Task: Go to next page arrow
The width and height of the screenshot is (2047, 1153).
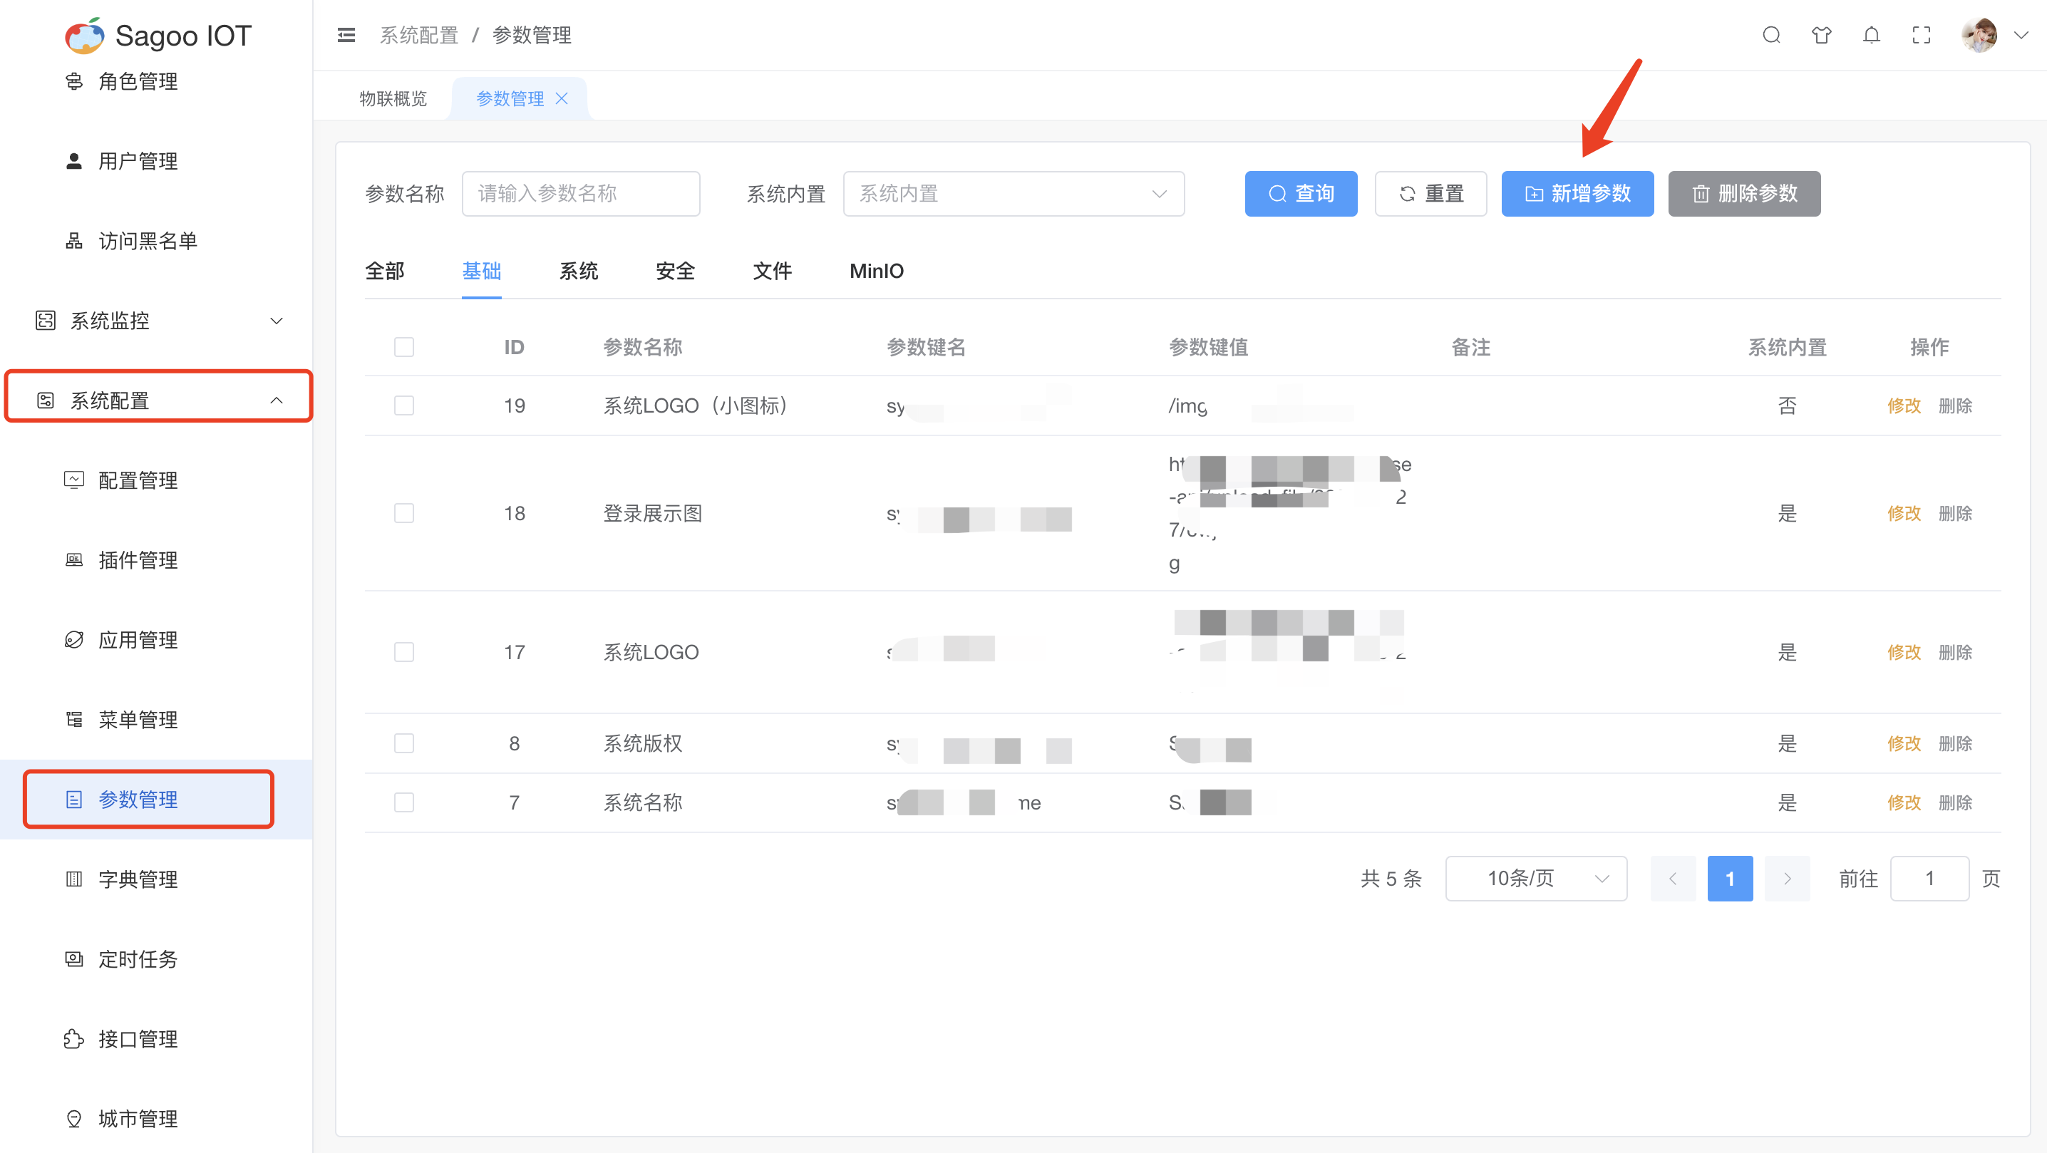Action: click(1787, 878)
